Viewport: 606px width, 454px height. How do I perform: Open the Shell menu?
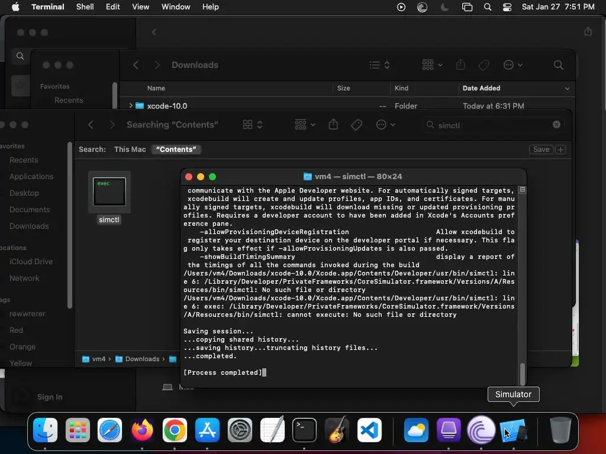[x=85, y=7]
